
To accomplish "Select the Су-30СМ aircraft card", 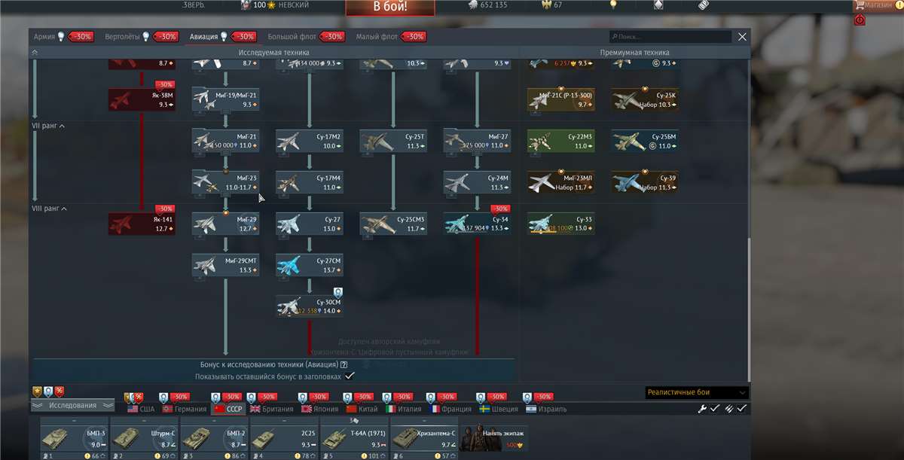I will 310,306.
